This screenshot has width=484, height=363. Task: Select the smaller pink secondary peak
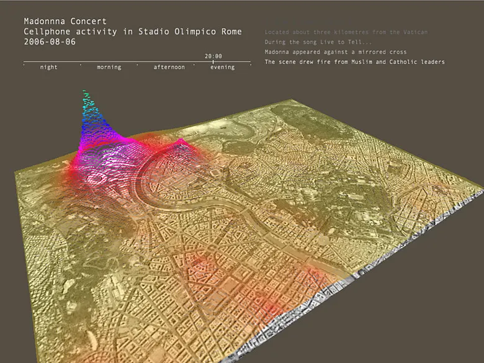tap(181, 144)
